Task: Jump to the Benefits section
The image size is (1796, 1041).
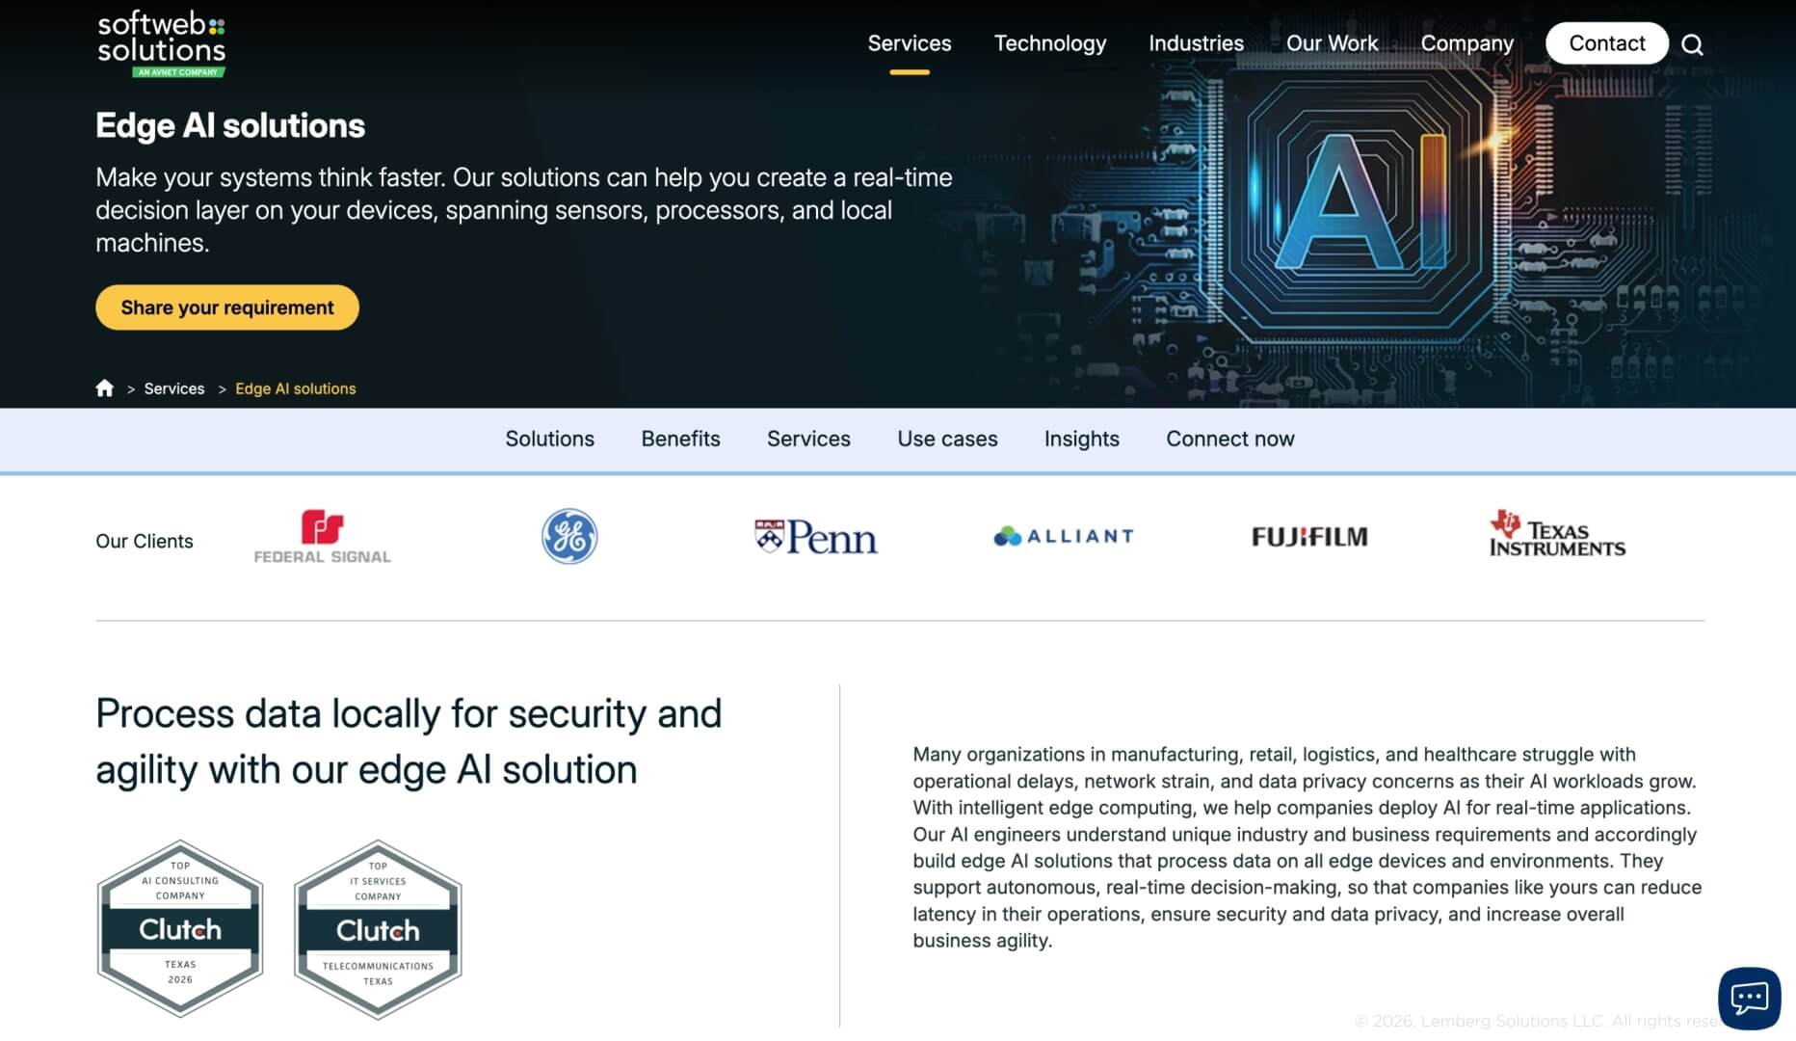Action: click(x=680, y=439)
